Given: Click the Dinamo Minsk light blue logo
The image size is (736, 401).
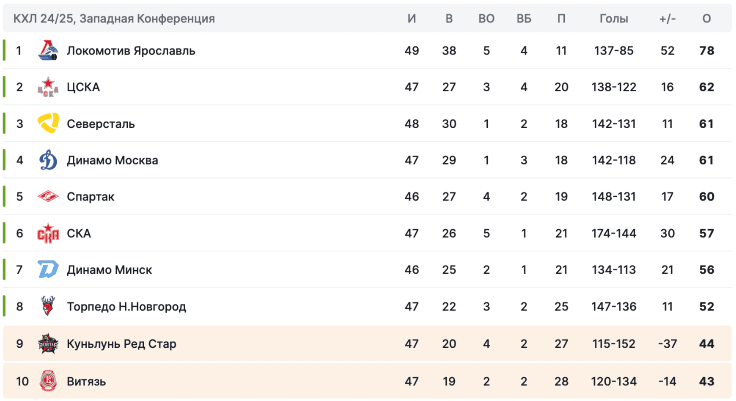Looking at the screenshot, I should 48,269.
